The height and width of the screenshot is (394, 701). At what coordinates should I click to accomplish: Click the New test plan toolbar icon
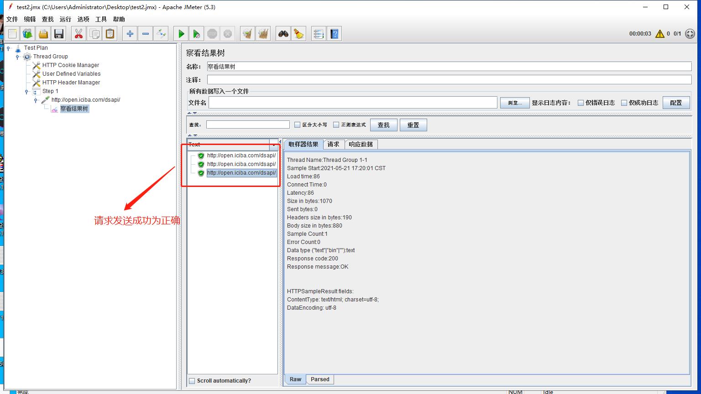[x=12, y=34]
